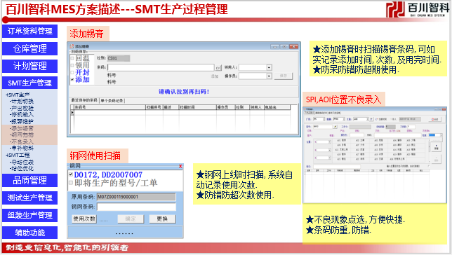Image resolution: width=452 pixels, height=255 pixels.
Task: Close the 钢网 panel with red X
Action: click(x=180, y=166)
